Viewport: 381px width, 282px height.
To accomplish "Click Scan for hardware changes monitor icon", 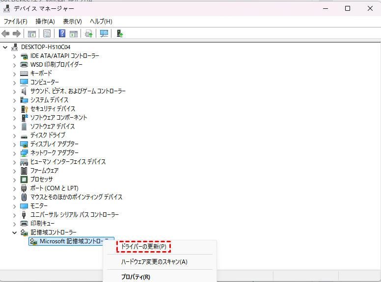I will 104,33.
